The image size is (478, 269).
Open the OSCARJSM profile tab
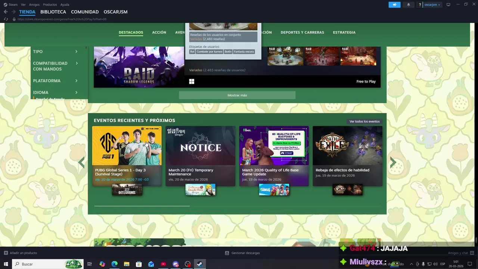coord(115,12)
